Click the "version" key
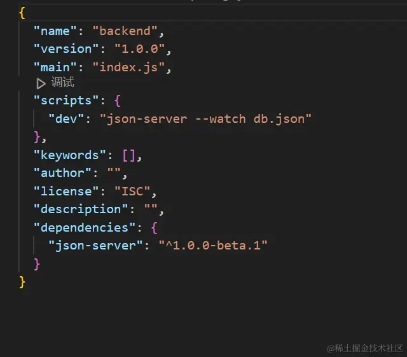Image resolution: width=407 pixels, height=357 pixels. click(x=66, y=49)
